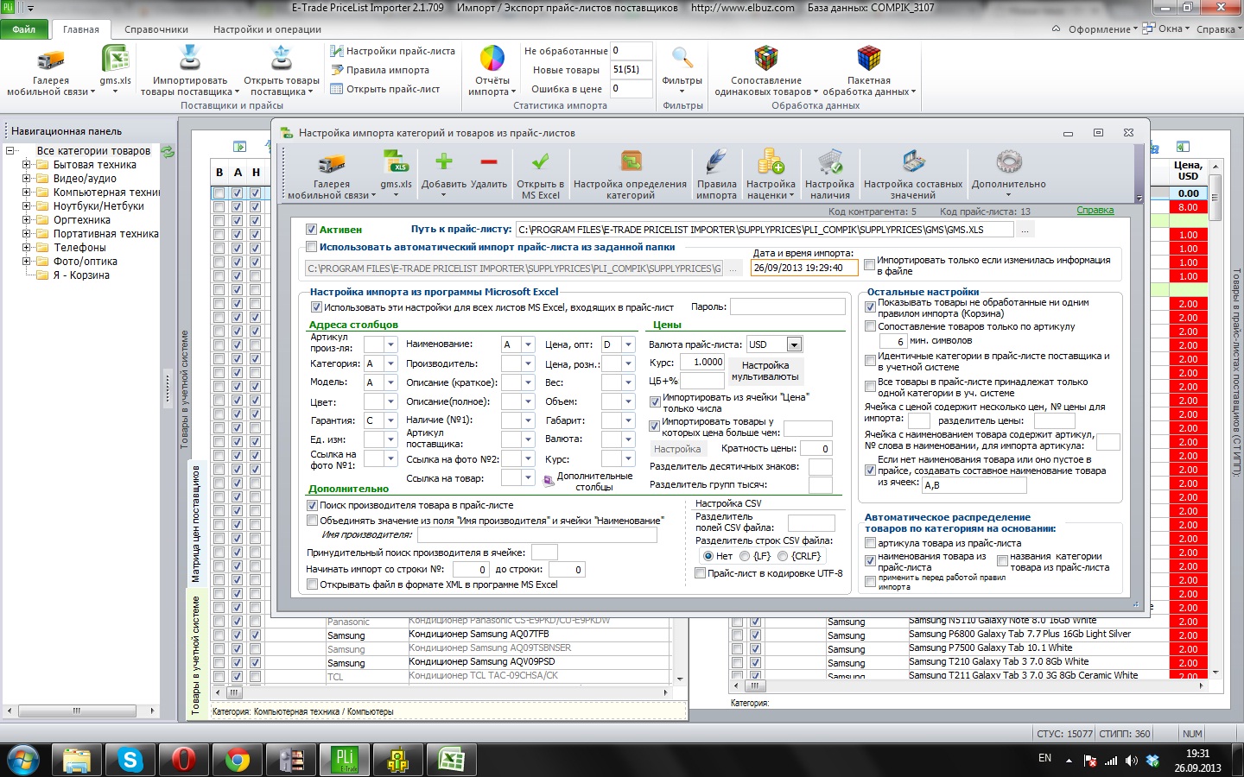Click the gms.xls icon in the main ribbon
The image size is (1244, 777).
[115, 60]
